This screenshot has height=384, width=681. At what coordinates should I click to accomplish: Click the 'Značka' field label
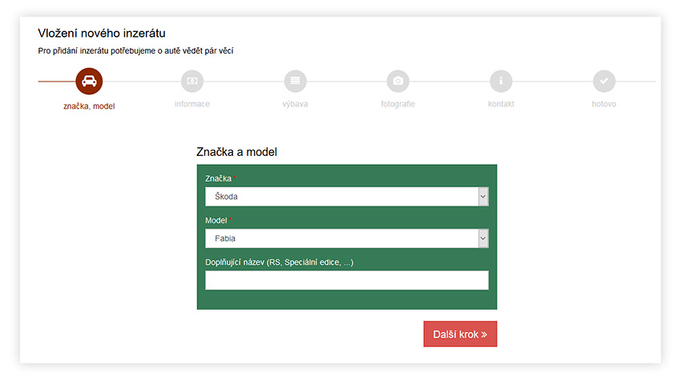(x=219, y=178)
